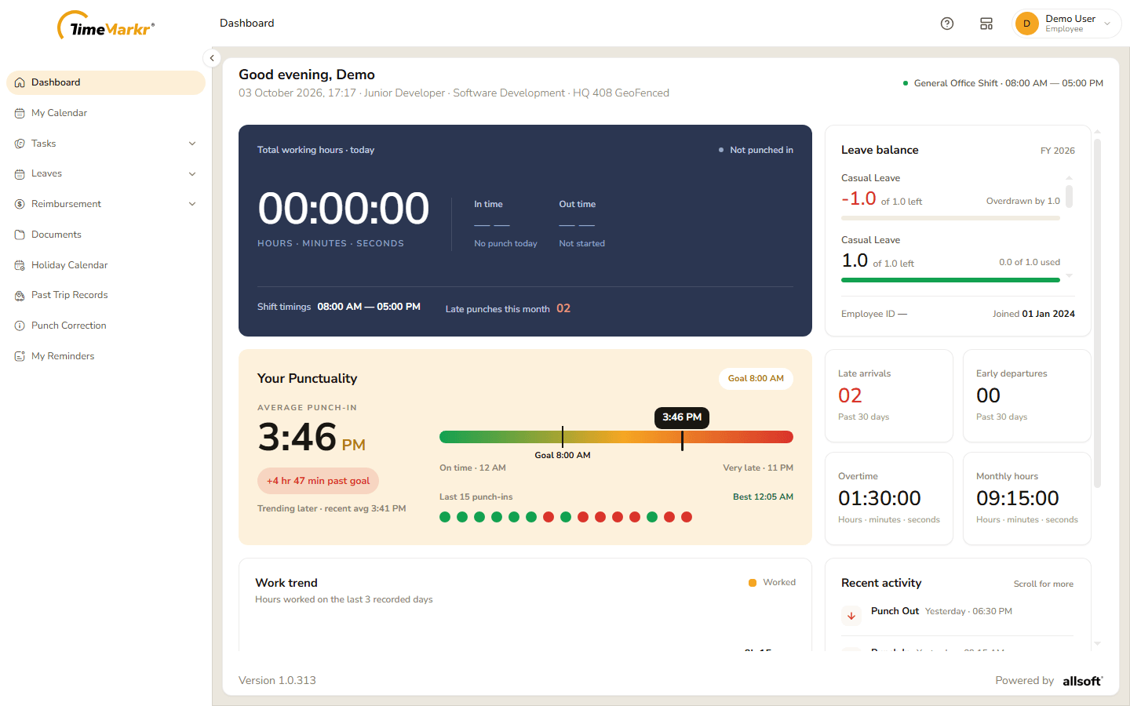Open My Reminders page
The width and height of the screenshot is (1130, 706).
pos(106,356)
